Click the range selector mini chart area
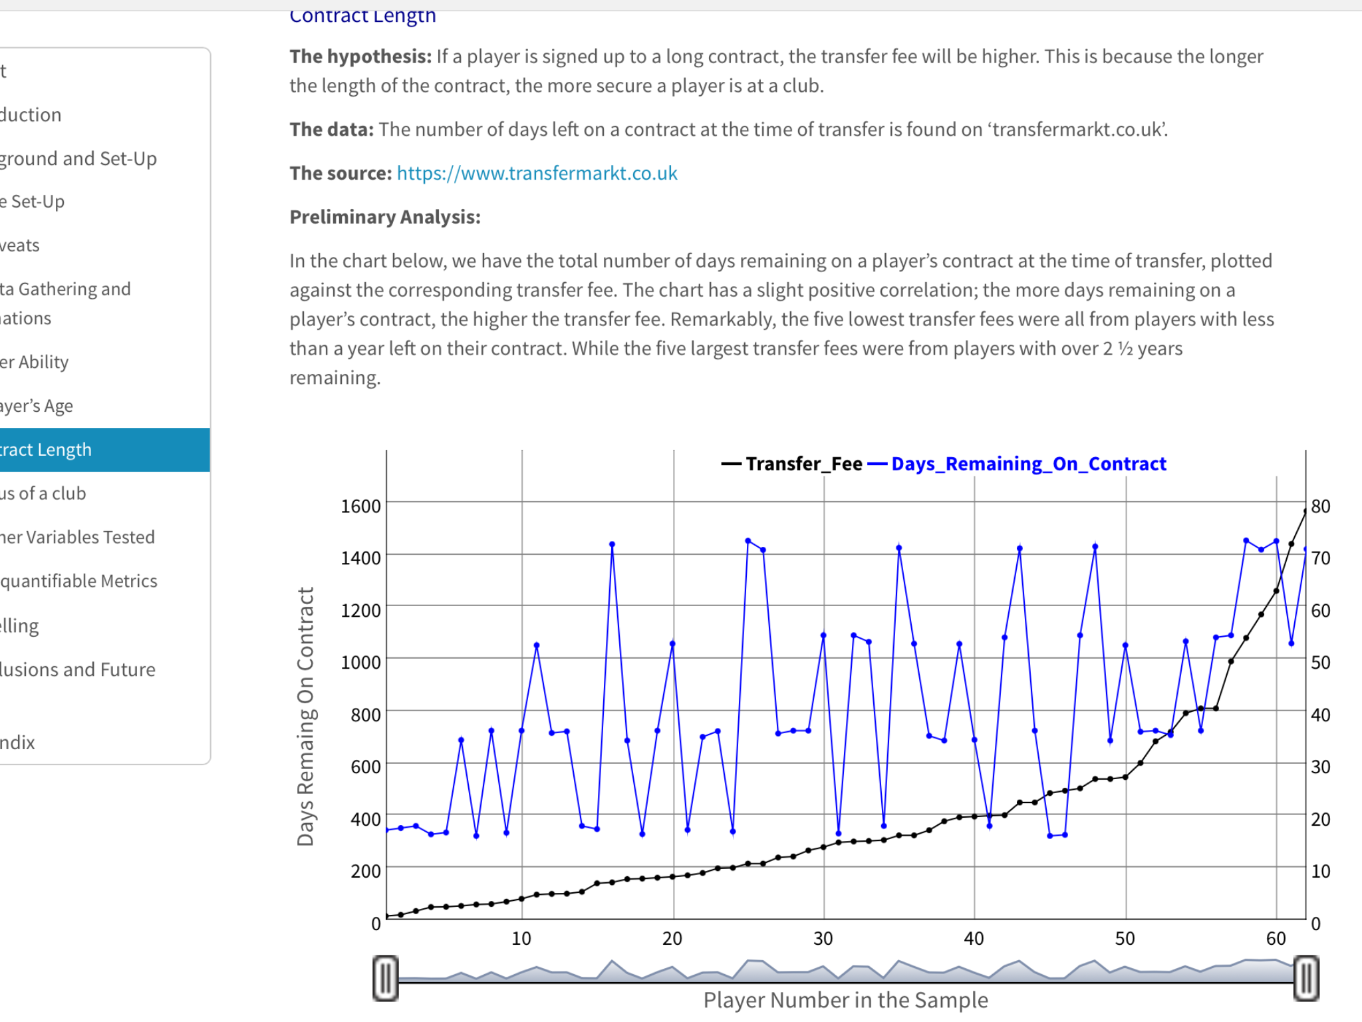This screenshot has height=1022, width=1362. [846, 970]
